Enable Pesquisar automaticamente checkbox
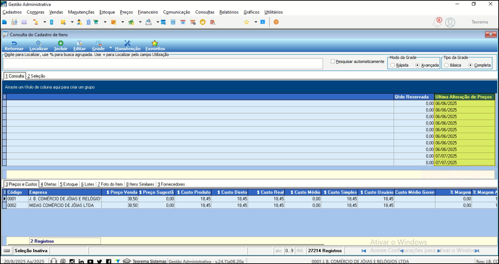Image resolution: width=499 pixels, height=264 pixels. coord(333,62)
